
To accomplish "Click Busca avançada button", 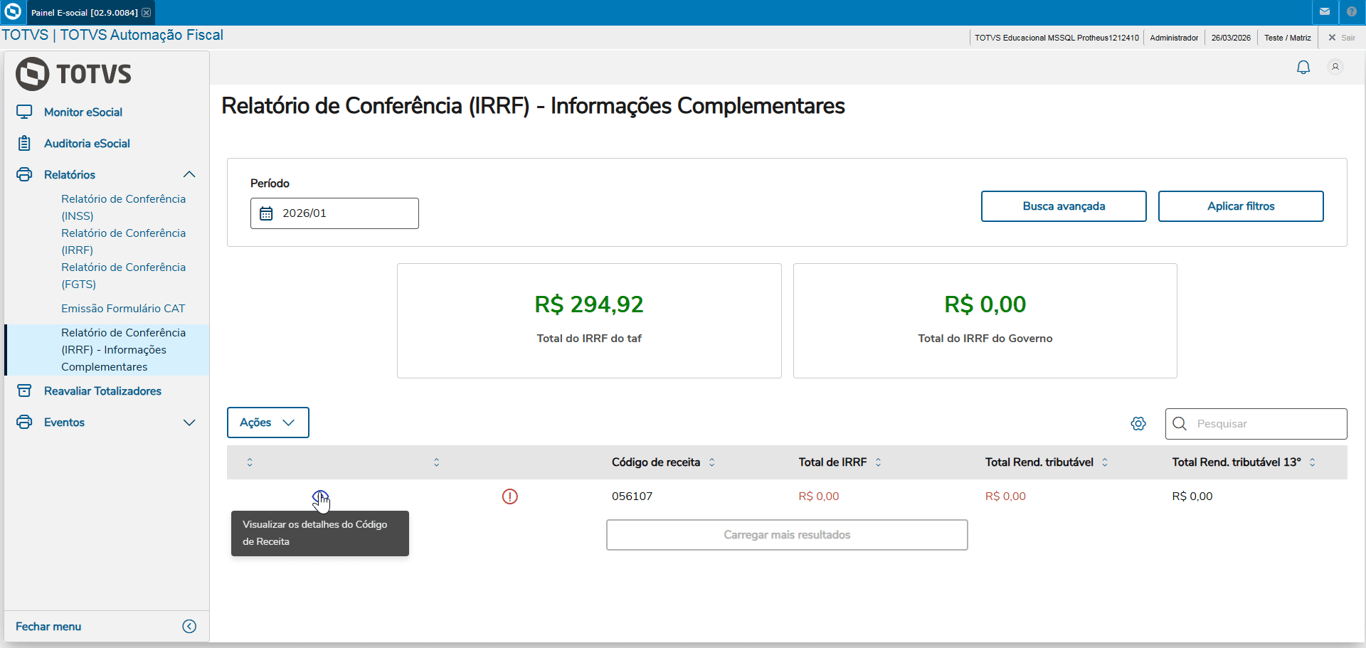I will [x=1064, y=206].
